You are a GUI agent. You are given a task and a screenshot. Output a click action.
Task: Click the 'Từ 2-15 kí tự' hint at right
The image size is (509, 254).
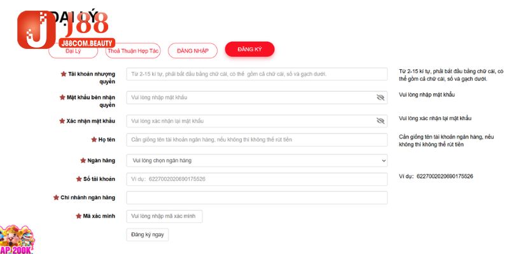[x=451, y=75]
